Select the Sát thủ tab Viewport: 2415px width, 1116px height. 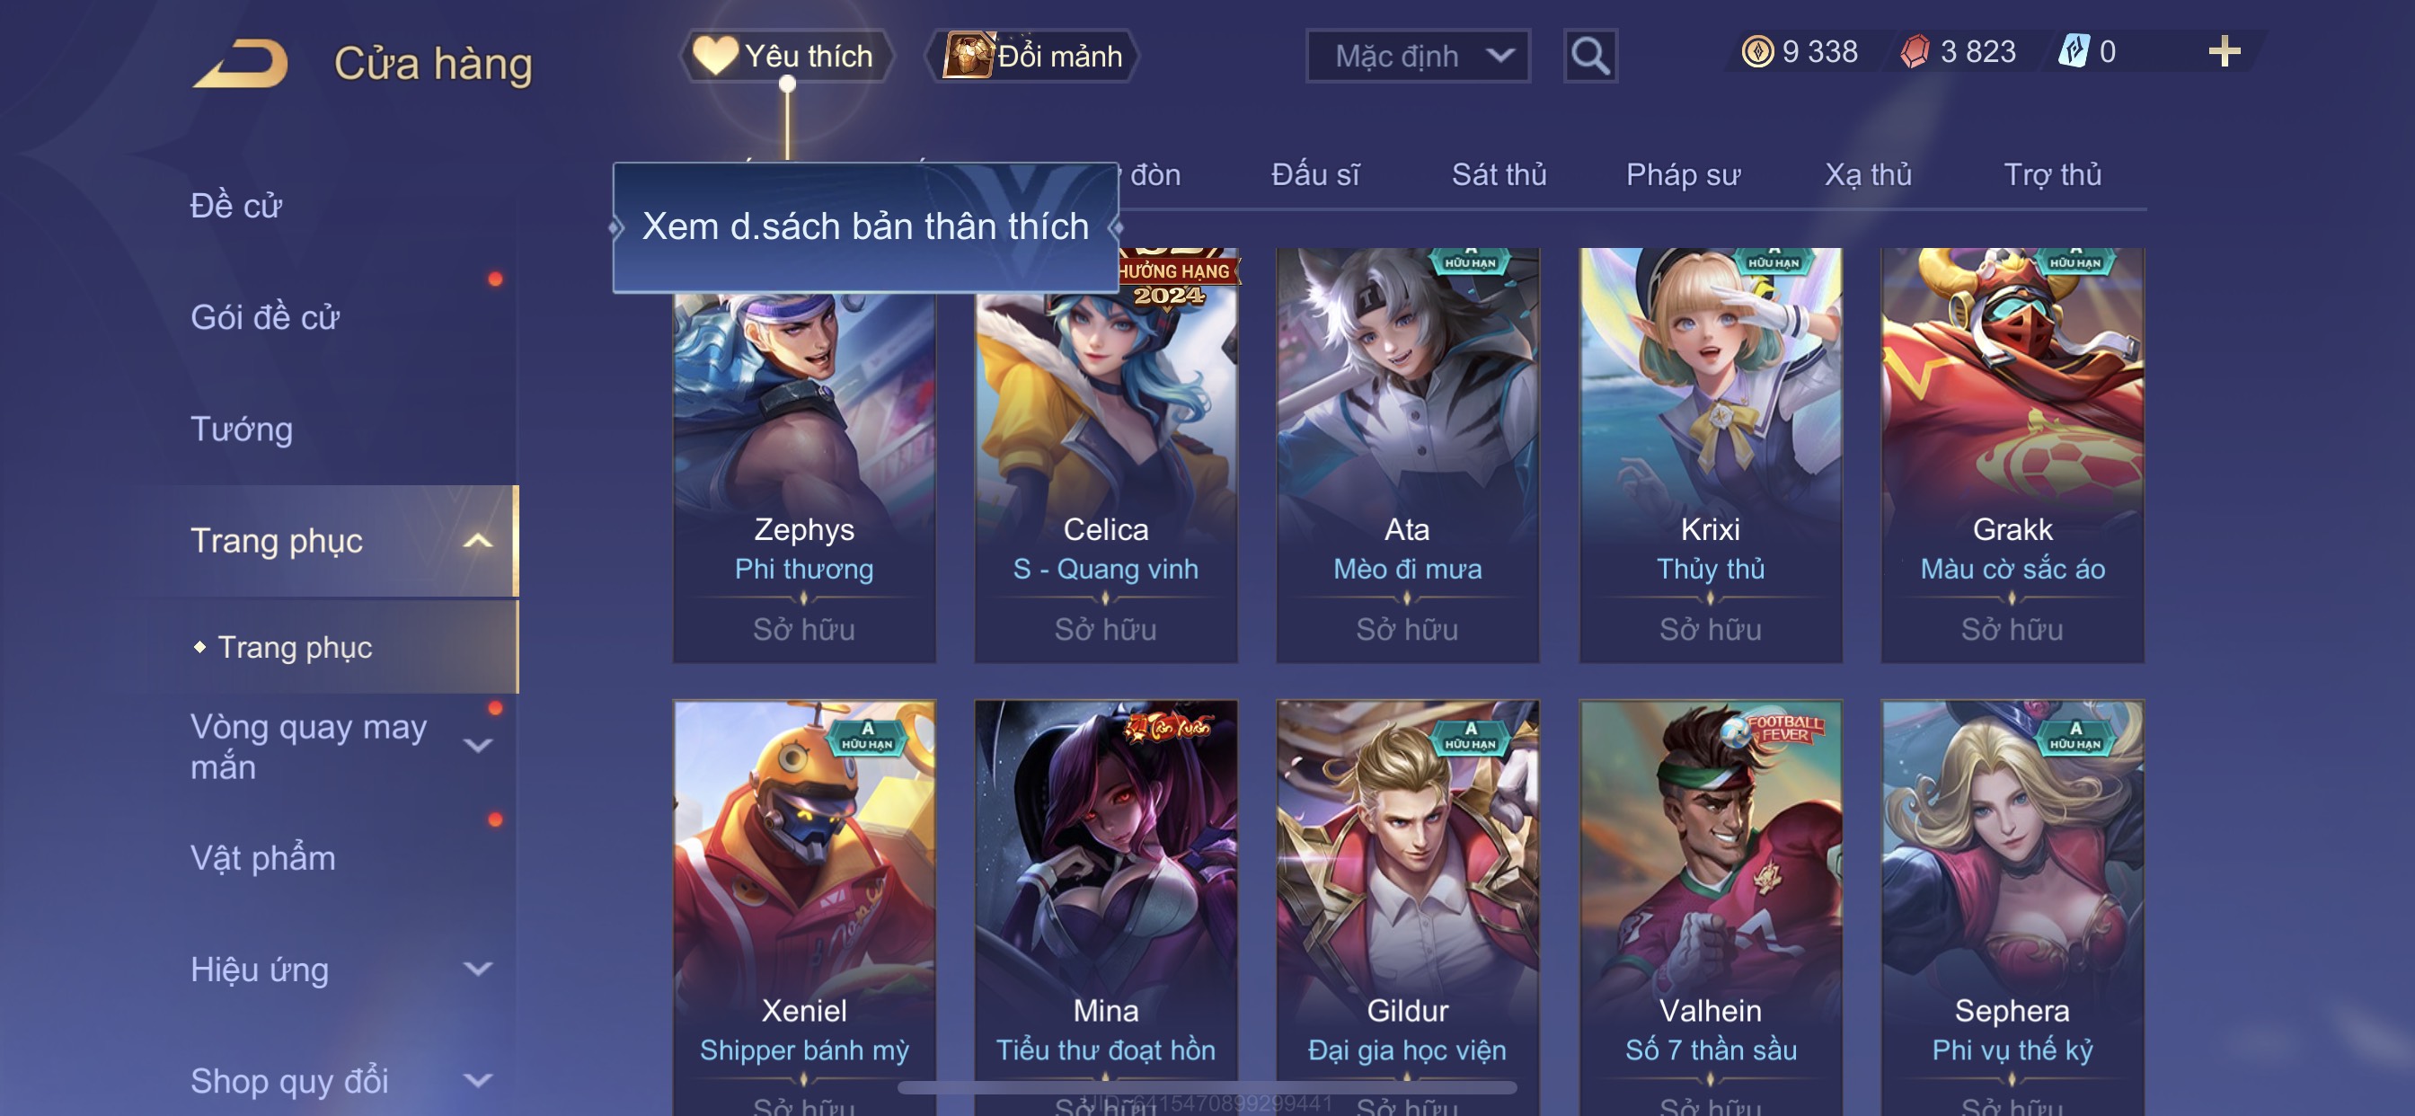[1498, 174]
